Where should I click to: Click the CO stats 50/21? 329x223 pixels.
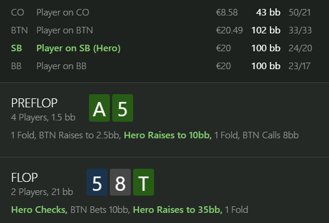pyautogui.click(x=300, y=13)
